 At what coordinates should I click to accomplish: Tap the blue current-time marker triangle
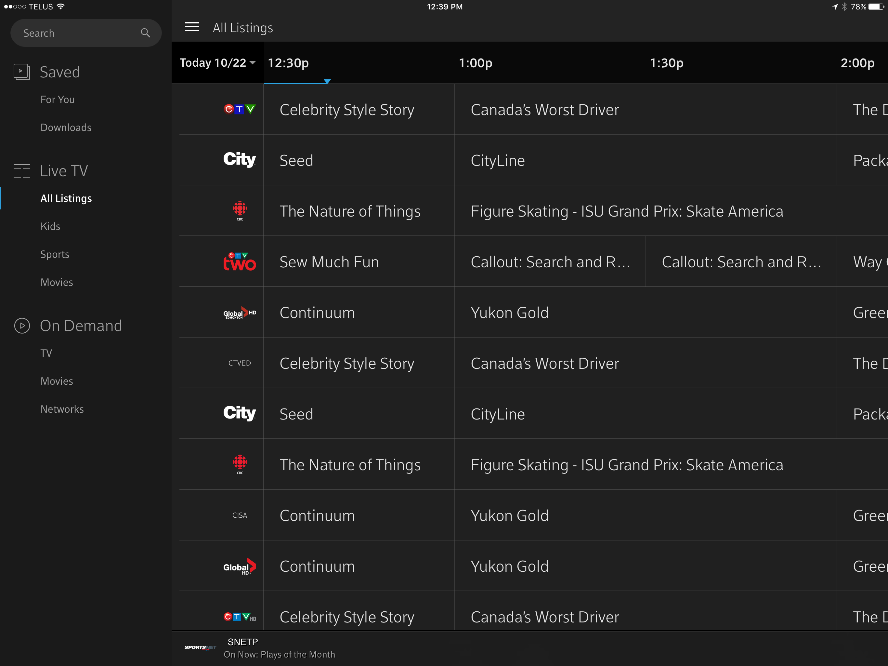click(327, 81)
